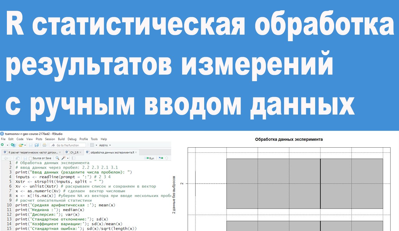Screen dimensions: 399x231
Task: Close the R расчет теоретических частот tab
Action: [60, 153]
